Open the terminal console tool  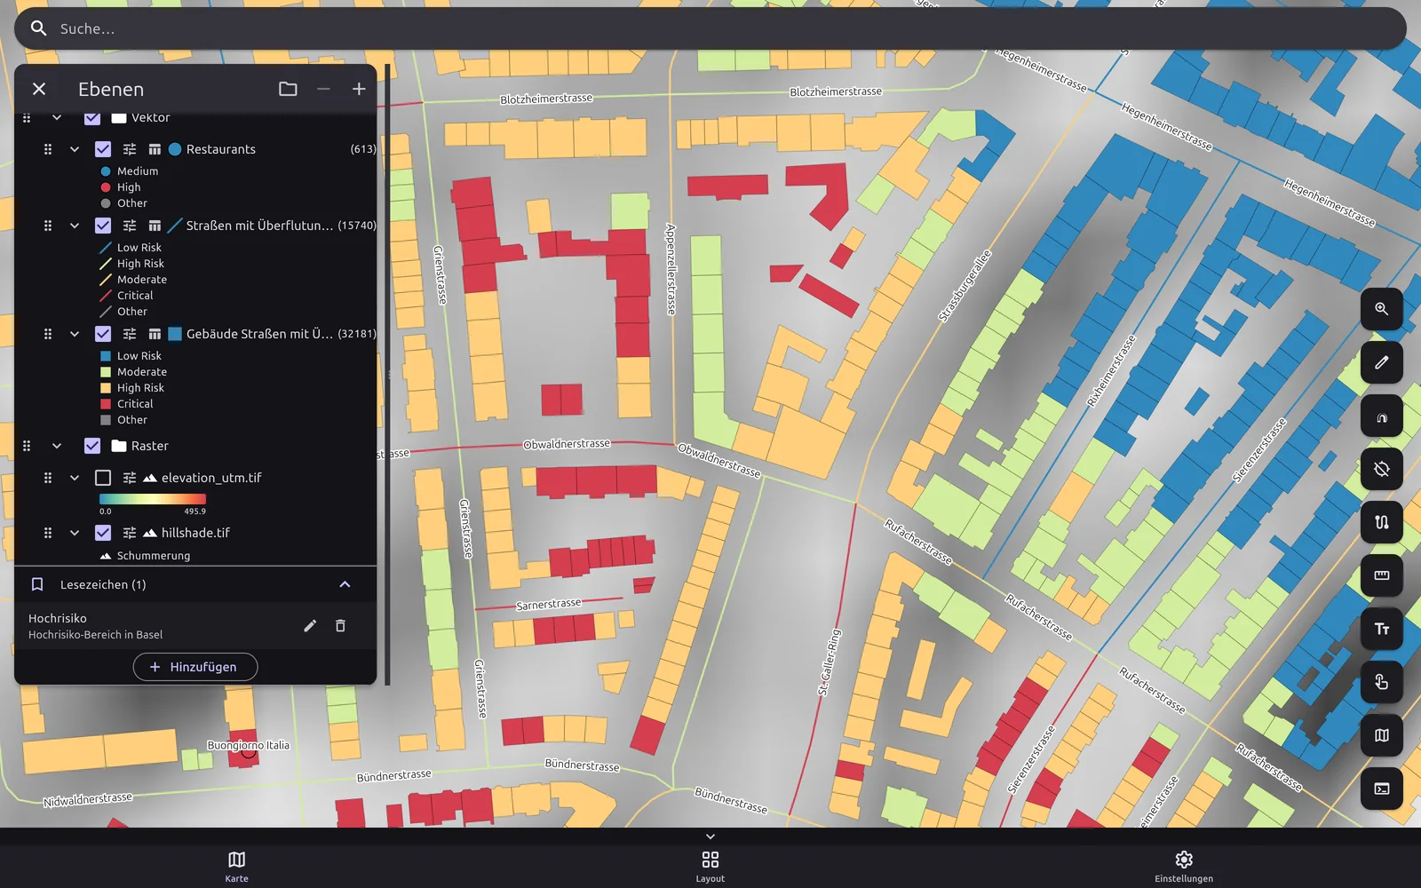pyautogui.click(x=1382, y=789)
